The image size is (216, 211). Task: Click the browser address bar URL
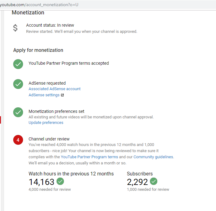coord(39,5)
